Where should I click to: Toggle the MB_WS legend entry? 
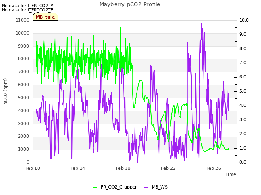[x=155, y=187]
